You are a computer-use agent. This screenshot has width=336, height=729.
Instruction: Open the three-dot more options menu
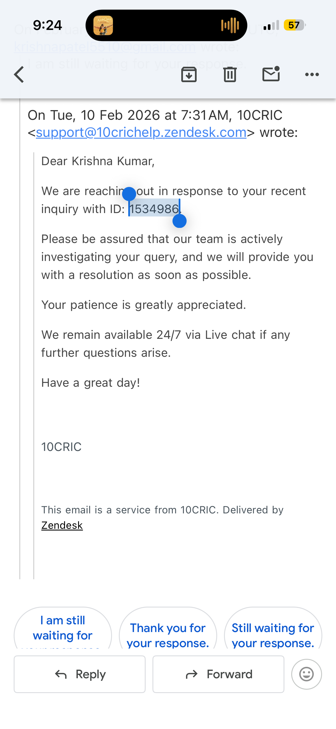(312, 74)
